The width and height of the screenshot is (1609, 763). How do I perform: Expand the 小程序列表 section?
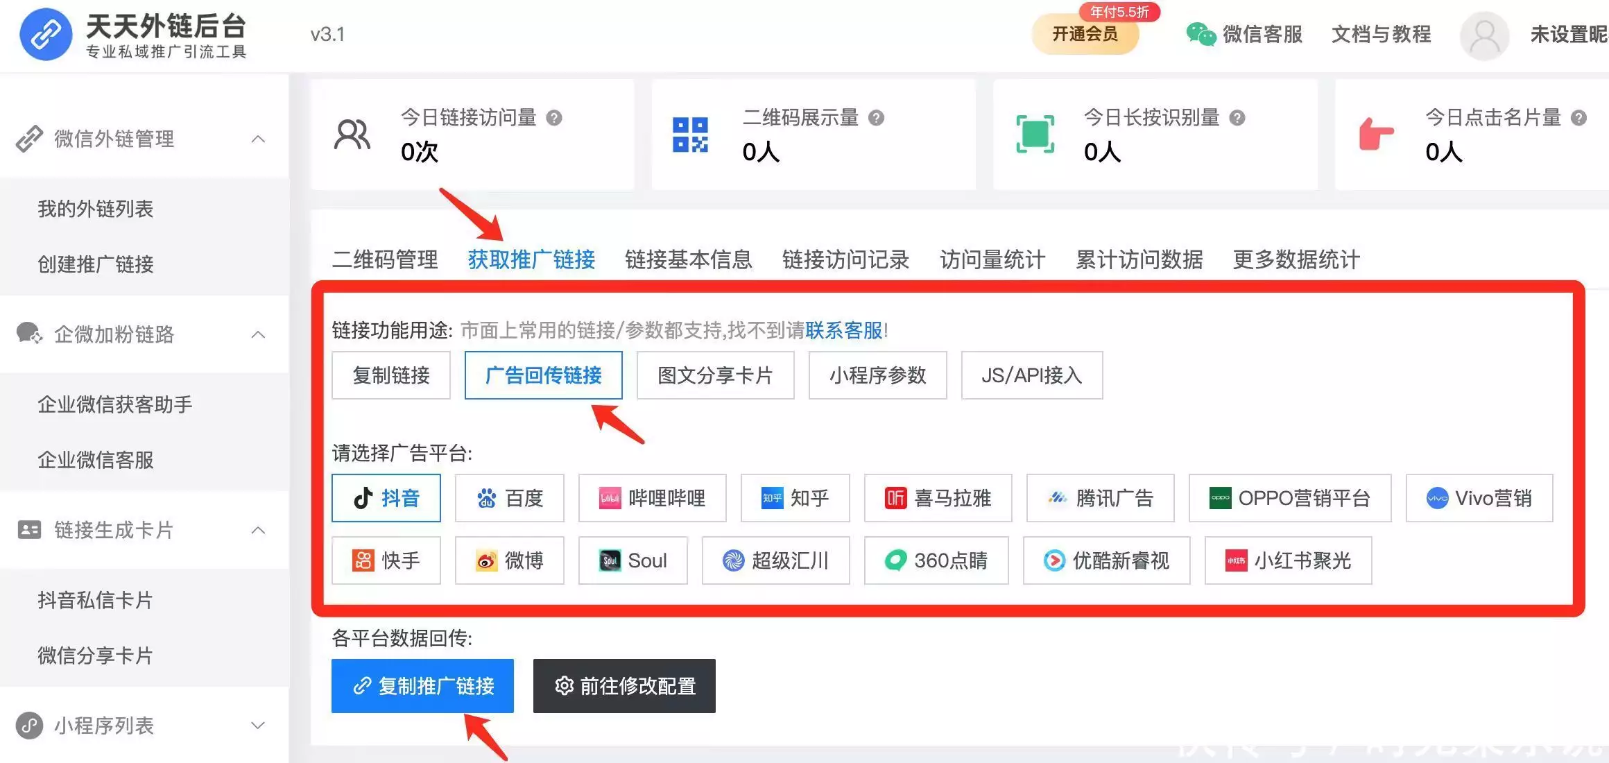pyautogui.click(x=257, y=725)
